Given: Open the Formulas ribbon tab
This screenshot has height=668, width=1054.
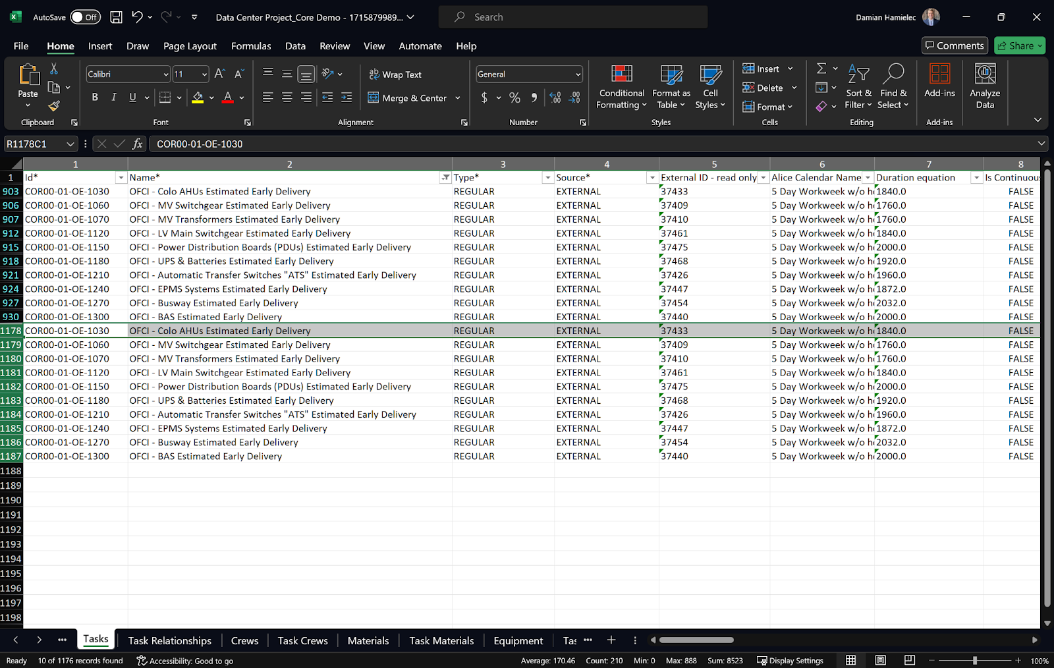Looking at the screenshot, I should point(251,46).
